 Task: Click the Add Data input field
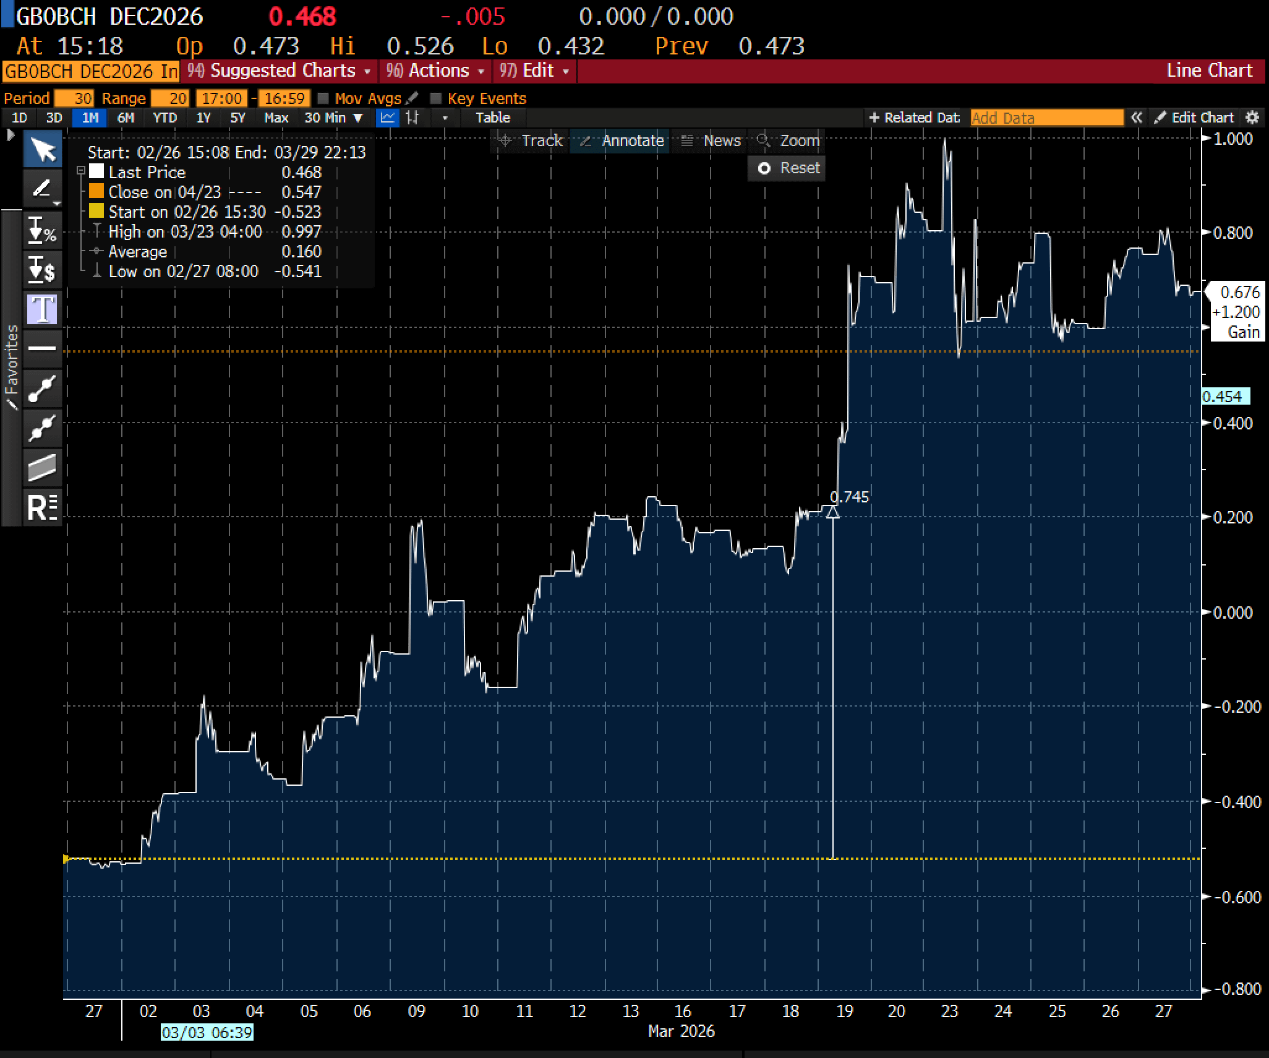click(x=1046, y=118)
